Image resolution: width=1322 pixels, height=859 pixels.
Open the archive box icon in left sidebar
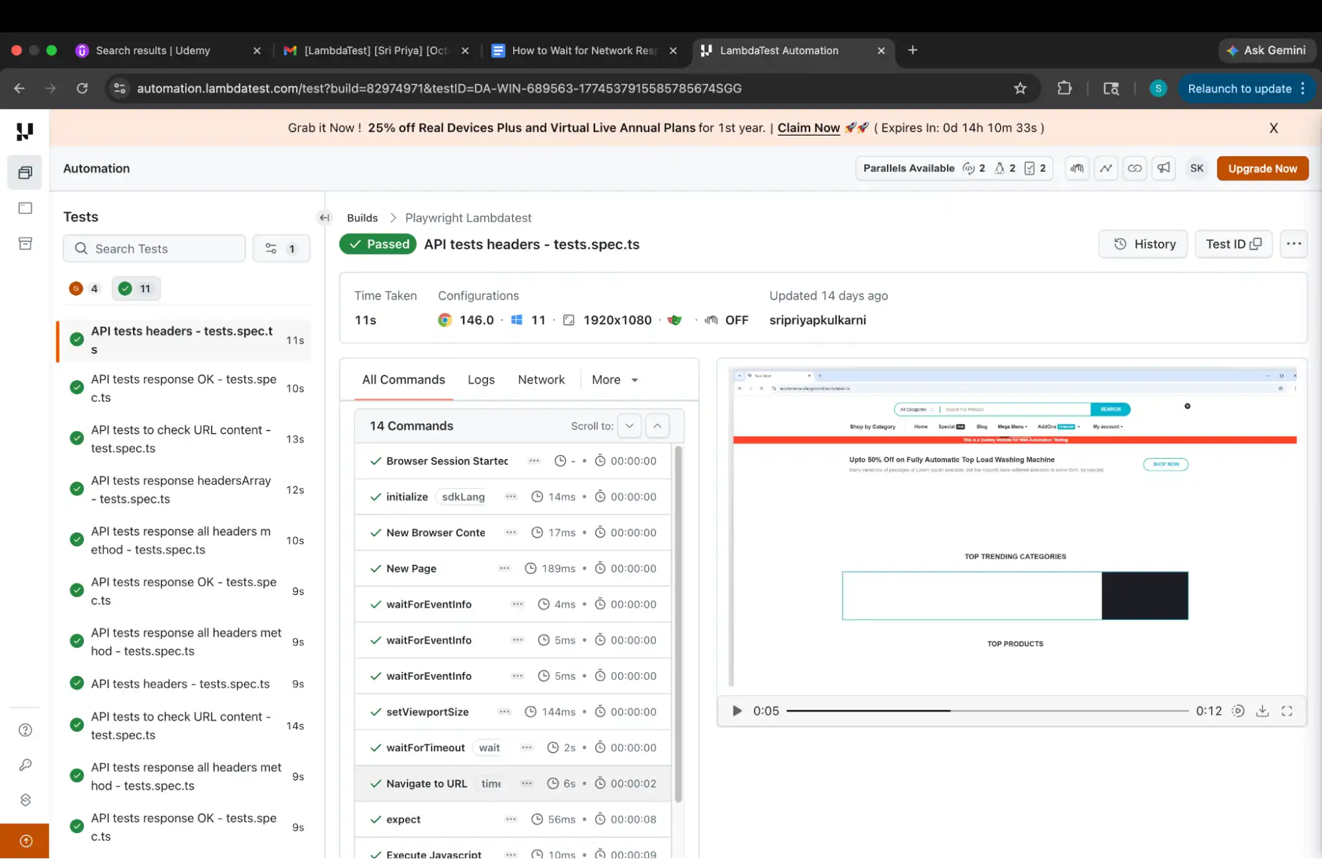[25, 244]
